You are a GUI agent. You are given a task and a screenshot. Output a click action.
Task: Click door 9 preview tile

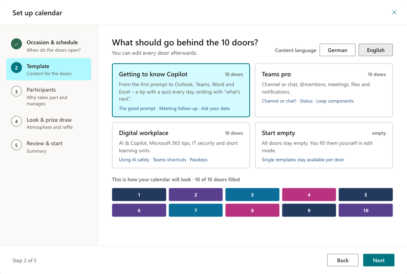coord(309,210)
